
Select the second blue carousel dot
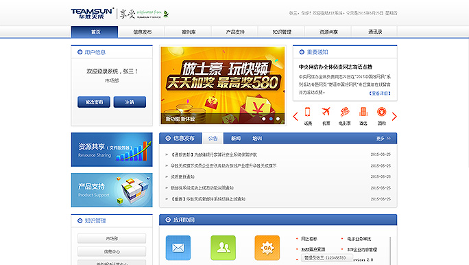click(x=271, y=119)
